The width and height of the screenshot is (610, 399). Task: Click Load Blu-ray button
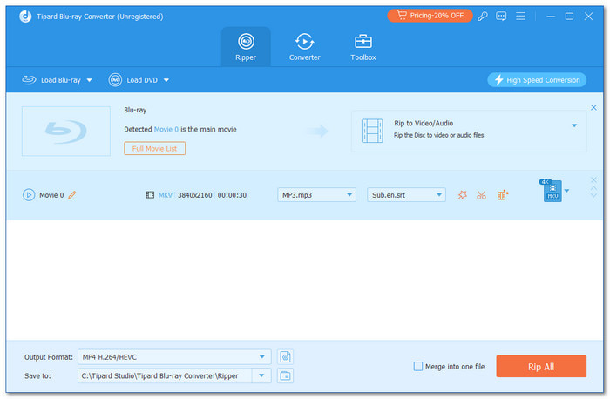point(51,80)
